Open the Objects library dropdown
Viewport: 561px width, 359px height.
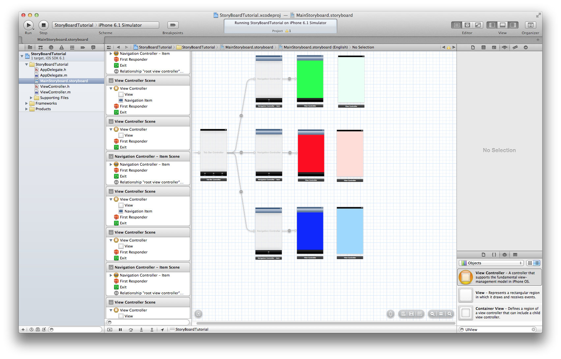[491, 263]
